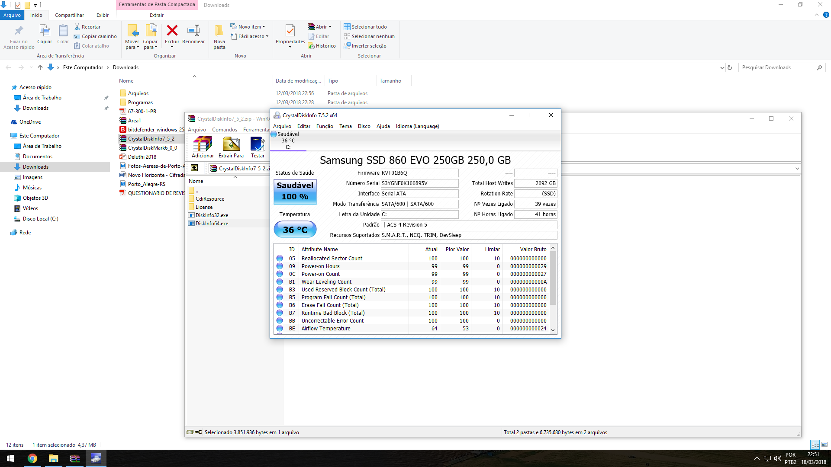Click Fixar no Acesso rápido icon
The height and width of the screenshot is (467, 831).
click(19, 30)
